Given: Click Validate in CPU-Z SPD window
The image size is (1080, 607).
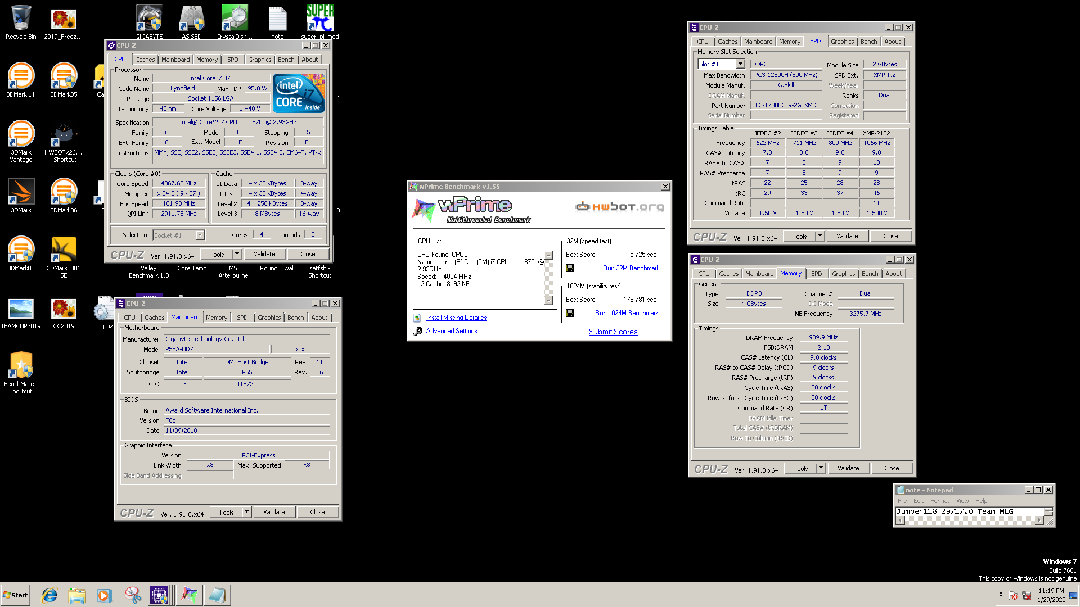Looking at the screenshot, I should pyautogui.click(x=847, y=236).
